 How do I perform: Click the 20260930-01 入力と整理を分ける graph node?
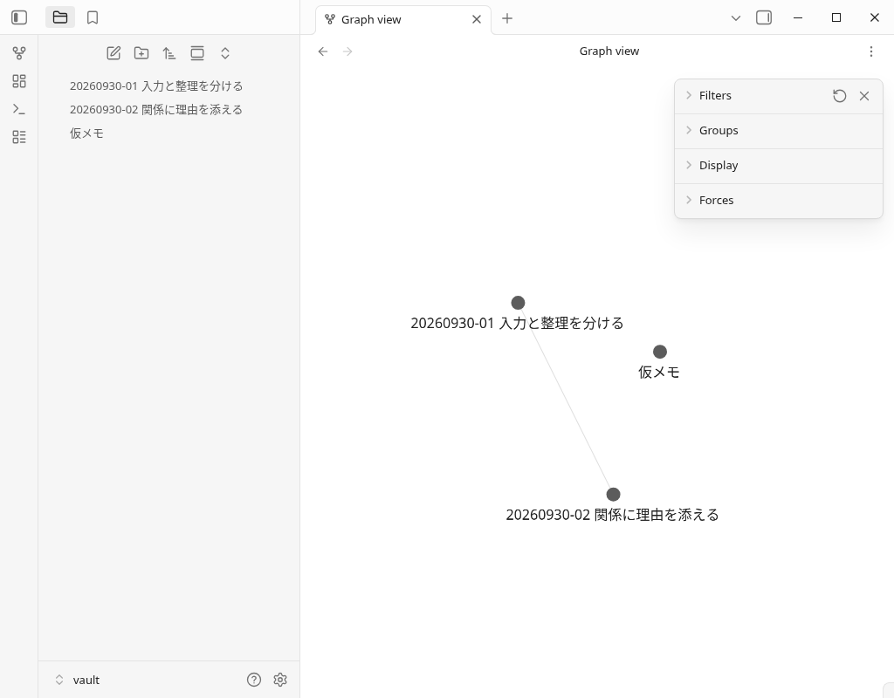tap(518, 303)
